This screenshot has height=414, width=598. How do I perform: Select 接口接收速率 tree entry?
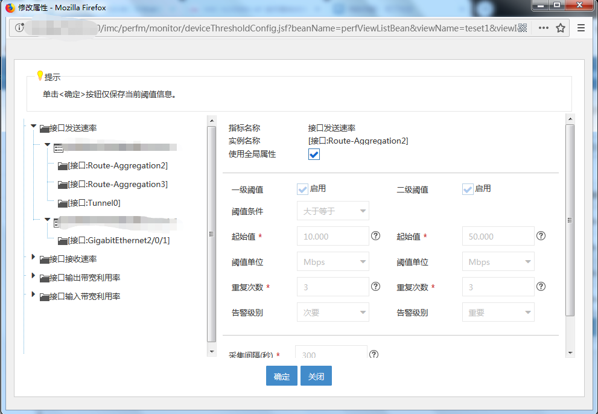pyautogui.click(x=73, y=259)
